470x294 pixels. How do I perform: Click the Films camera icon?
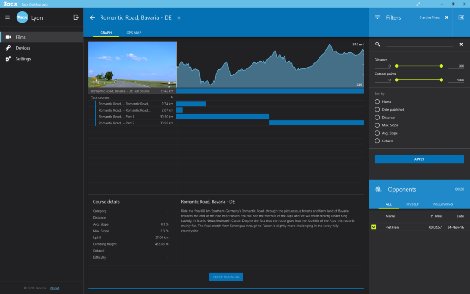8,37
